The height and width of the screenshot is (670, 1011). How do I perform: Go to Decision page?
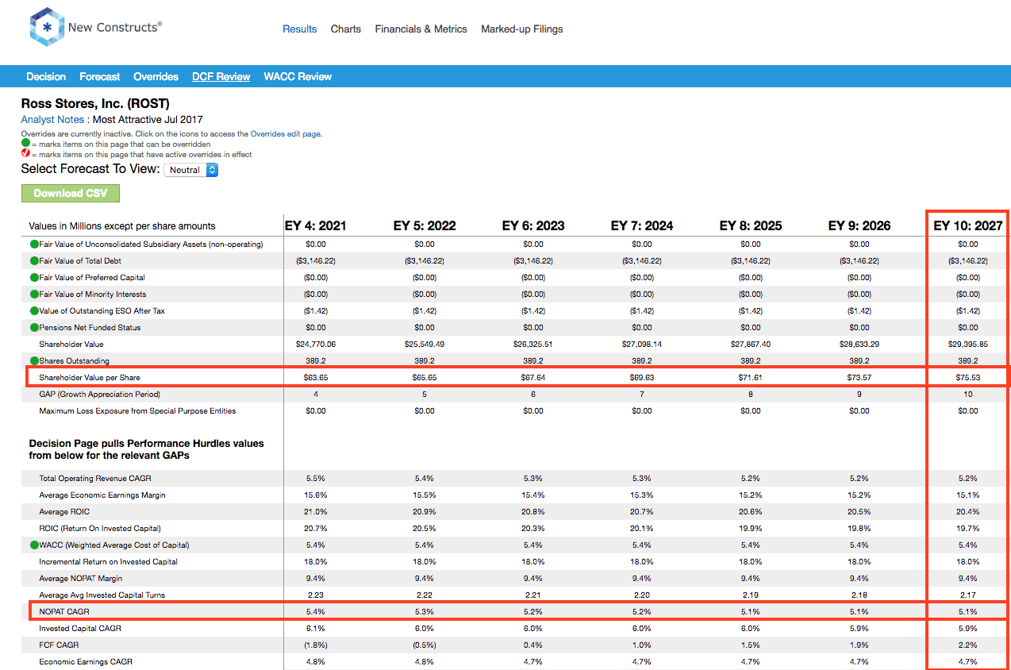pos(46,76)
